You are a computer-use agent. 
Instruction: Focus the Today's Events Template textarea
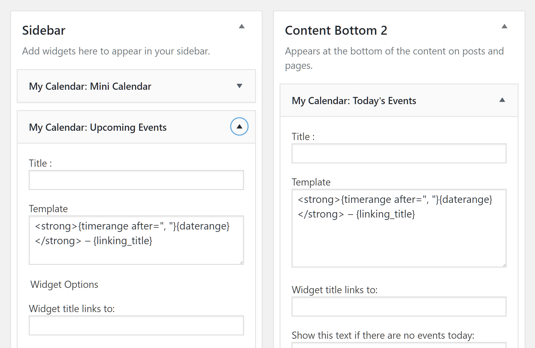[399, 239]
